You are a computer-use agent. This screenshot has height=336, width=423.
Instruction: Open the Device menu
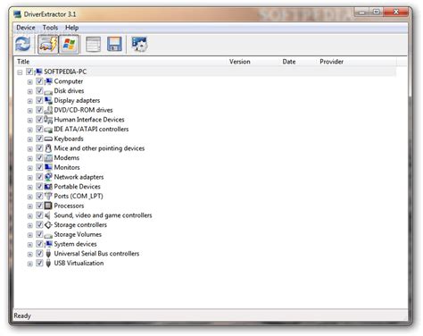point(26,28)
